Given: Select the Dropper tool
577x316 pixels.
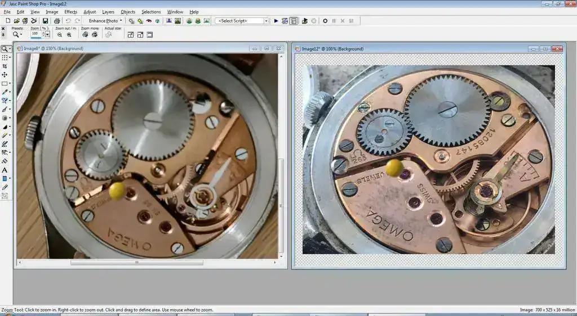Looking at the screenshot, I should tap(5, 92).
